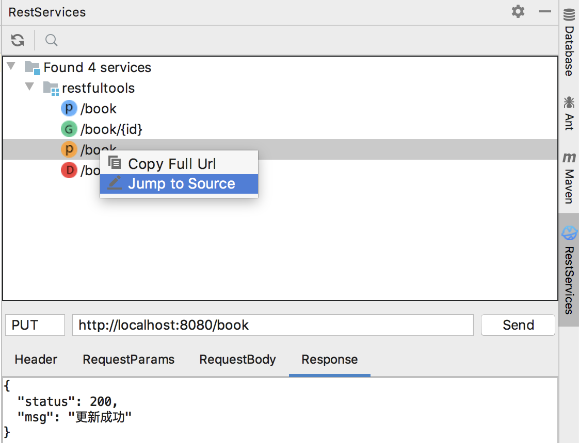Click the orange PUT icon for /book
The image size is (579, 443).
(x=69, y=150)
